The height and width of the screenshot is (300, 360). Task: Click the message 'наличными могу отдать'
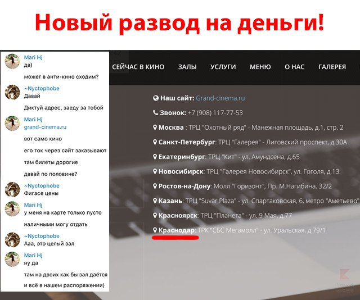point(56,224)
